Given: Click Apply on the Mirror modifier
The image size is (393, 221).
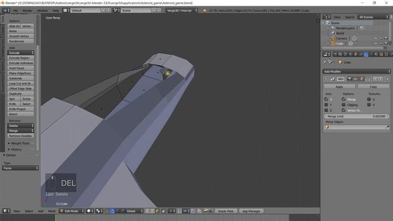Looking at the screenshot, I should coord(340,87).
